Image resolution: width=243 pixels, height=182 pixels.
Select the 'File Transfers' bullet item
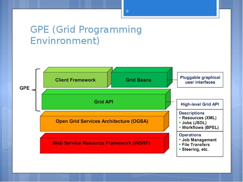point(196,145)
